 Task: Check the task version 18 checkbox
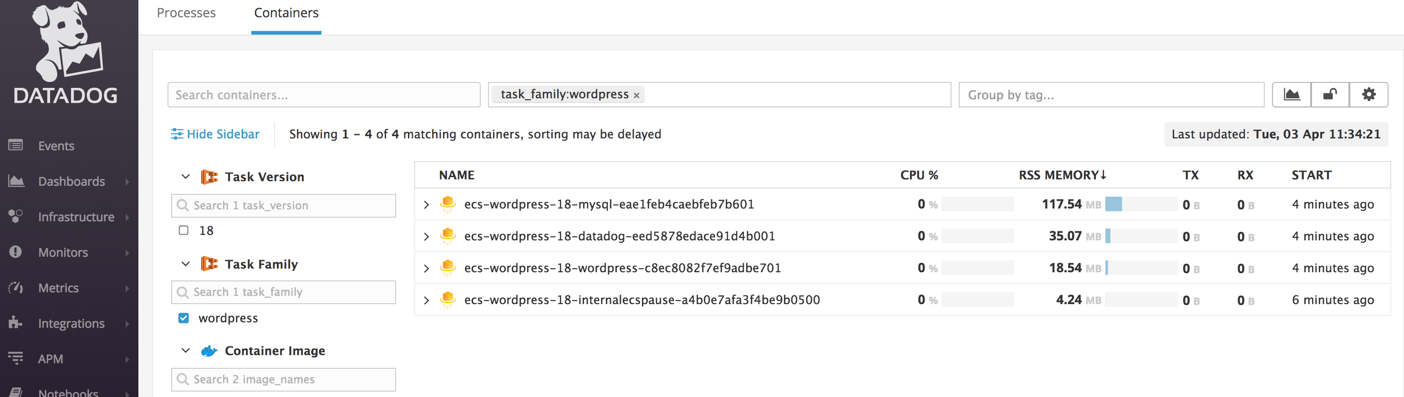(183, 231)
